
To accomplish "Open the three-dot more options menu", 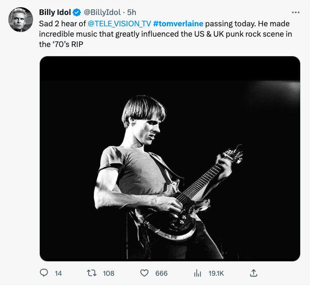I will 296,12.
